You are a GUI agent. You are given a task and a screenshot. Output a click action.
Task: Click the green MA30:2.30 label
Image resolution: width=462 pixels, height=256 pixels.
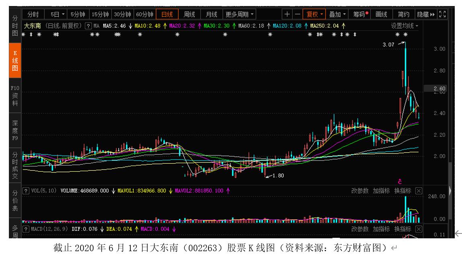217,26
